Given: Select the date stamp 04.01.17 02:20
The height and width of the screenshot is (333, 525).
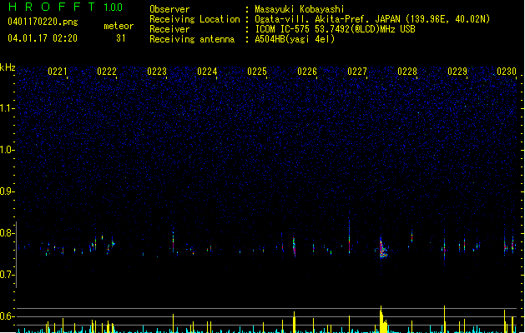Looking at the screenshot, I should (43, 38).
